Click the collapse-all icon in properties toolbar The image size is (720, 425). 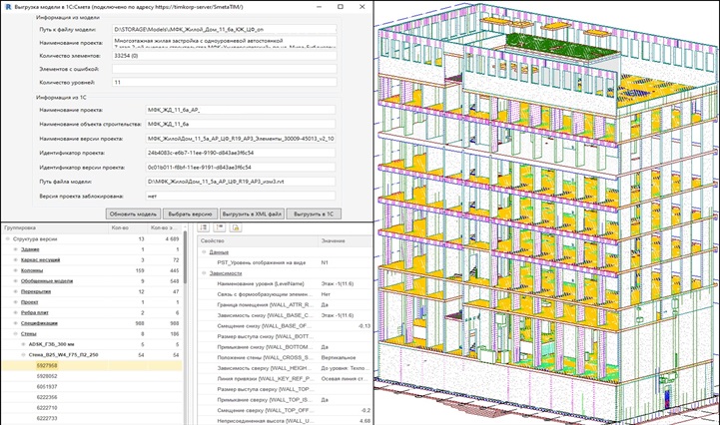tap(220, 227)
